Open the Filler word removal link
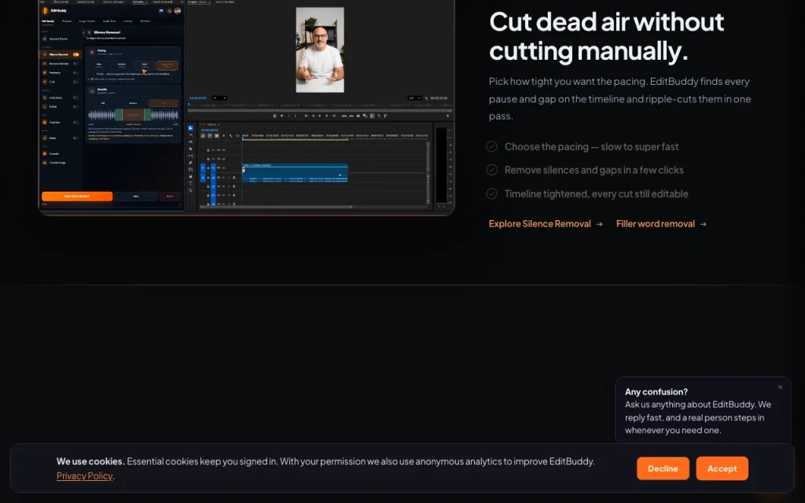This screenshot has height=503, width=805. click(661, 224)
